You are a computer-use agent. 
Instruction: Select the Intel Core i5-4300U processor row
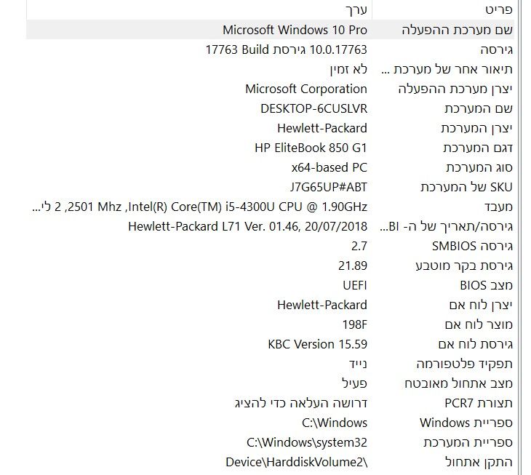(x=200, y=207)
